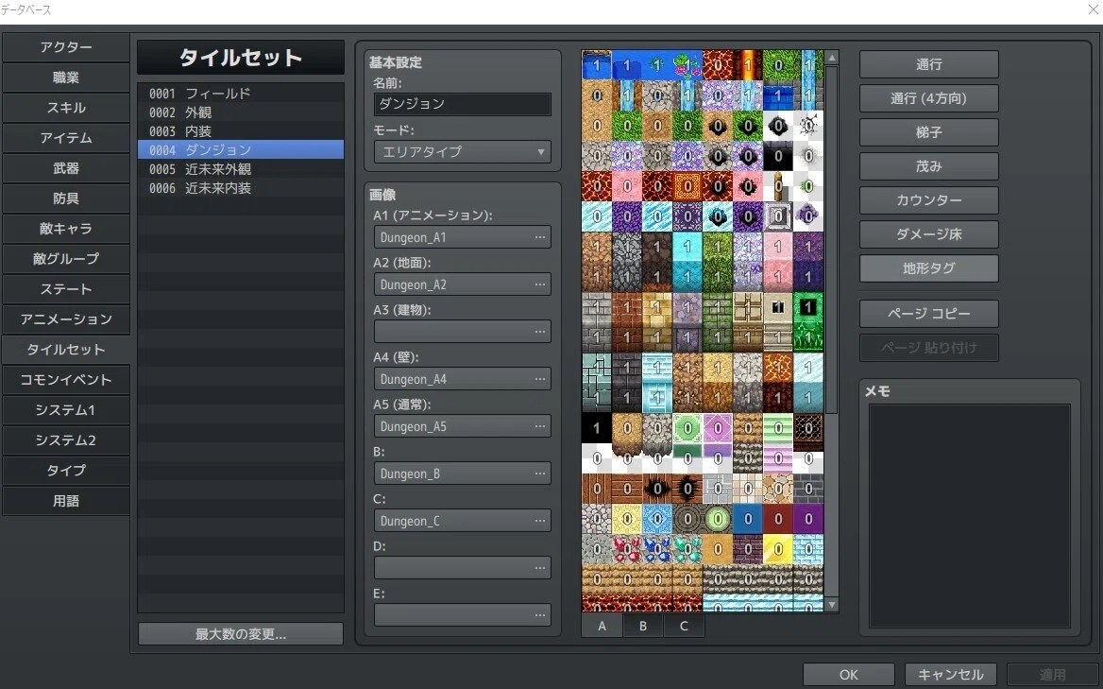Select the タイルセット sidebar tab

tap(66, 350)
